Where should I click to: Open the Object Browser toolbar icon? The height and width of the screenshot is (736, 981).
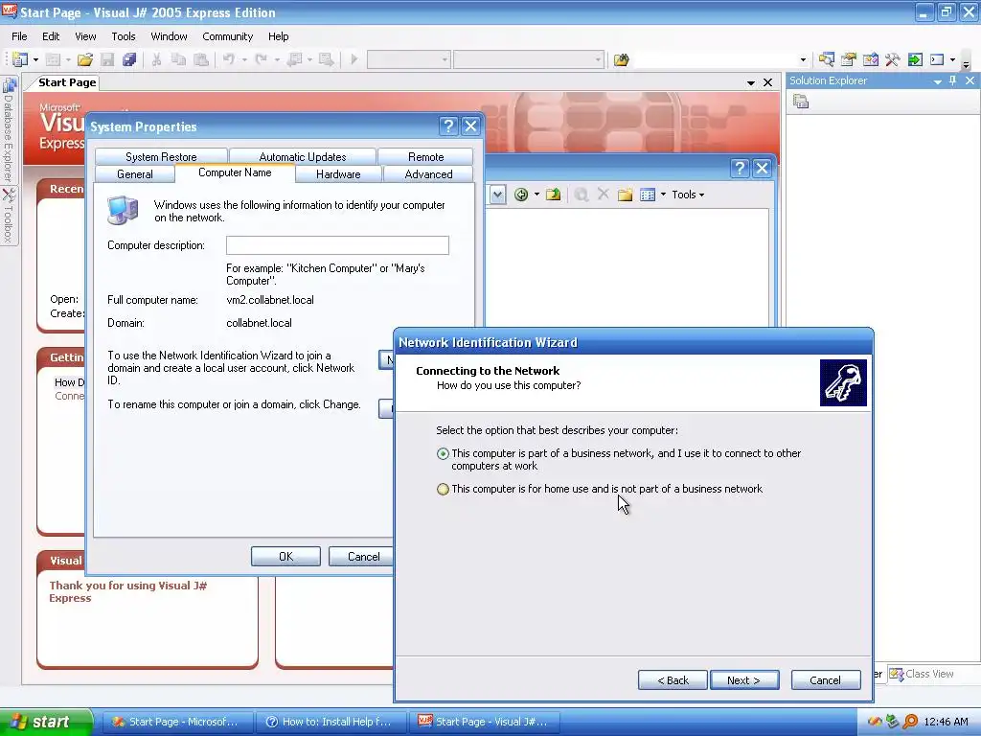pyautogui.click(x=870, y=59)
